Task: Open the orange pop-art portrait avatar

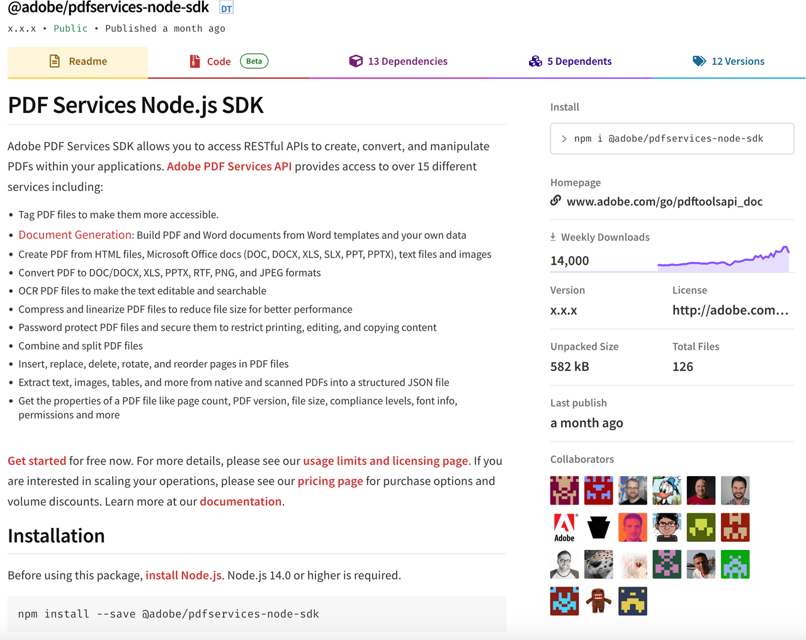Action: click(x=633, y=528)
